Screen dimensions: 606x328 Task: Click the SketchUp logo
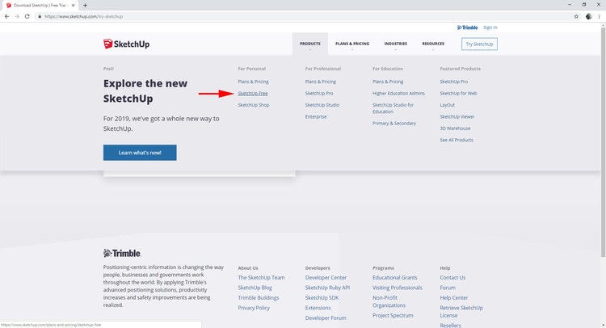(126, 44)
